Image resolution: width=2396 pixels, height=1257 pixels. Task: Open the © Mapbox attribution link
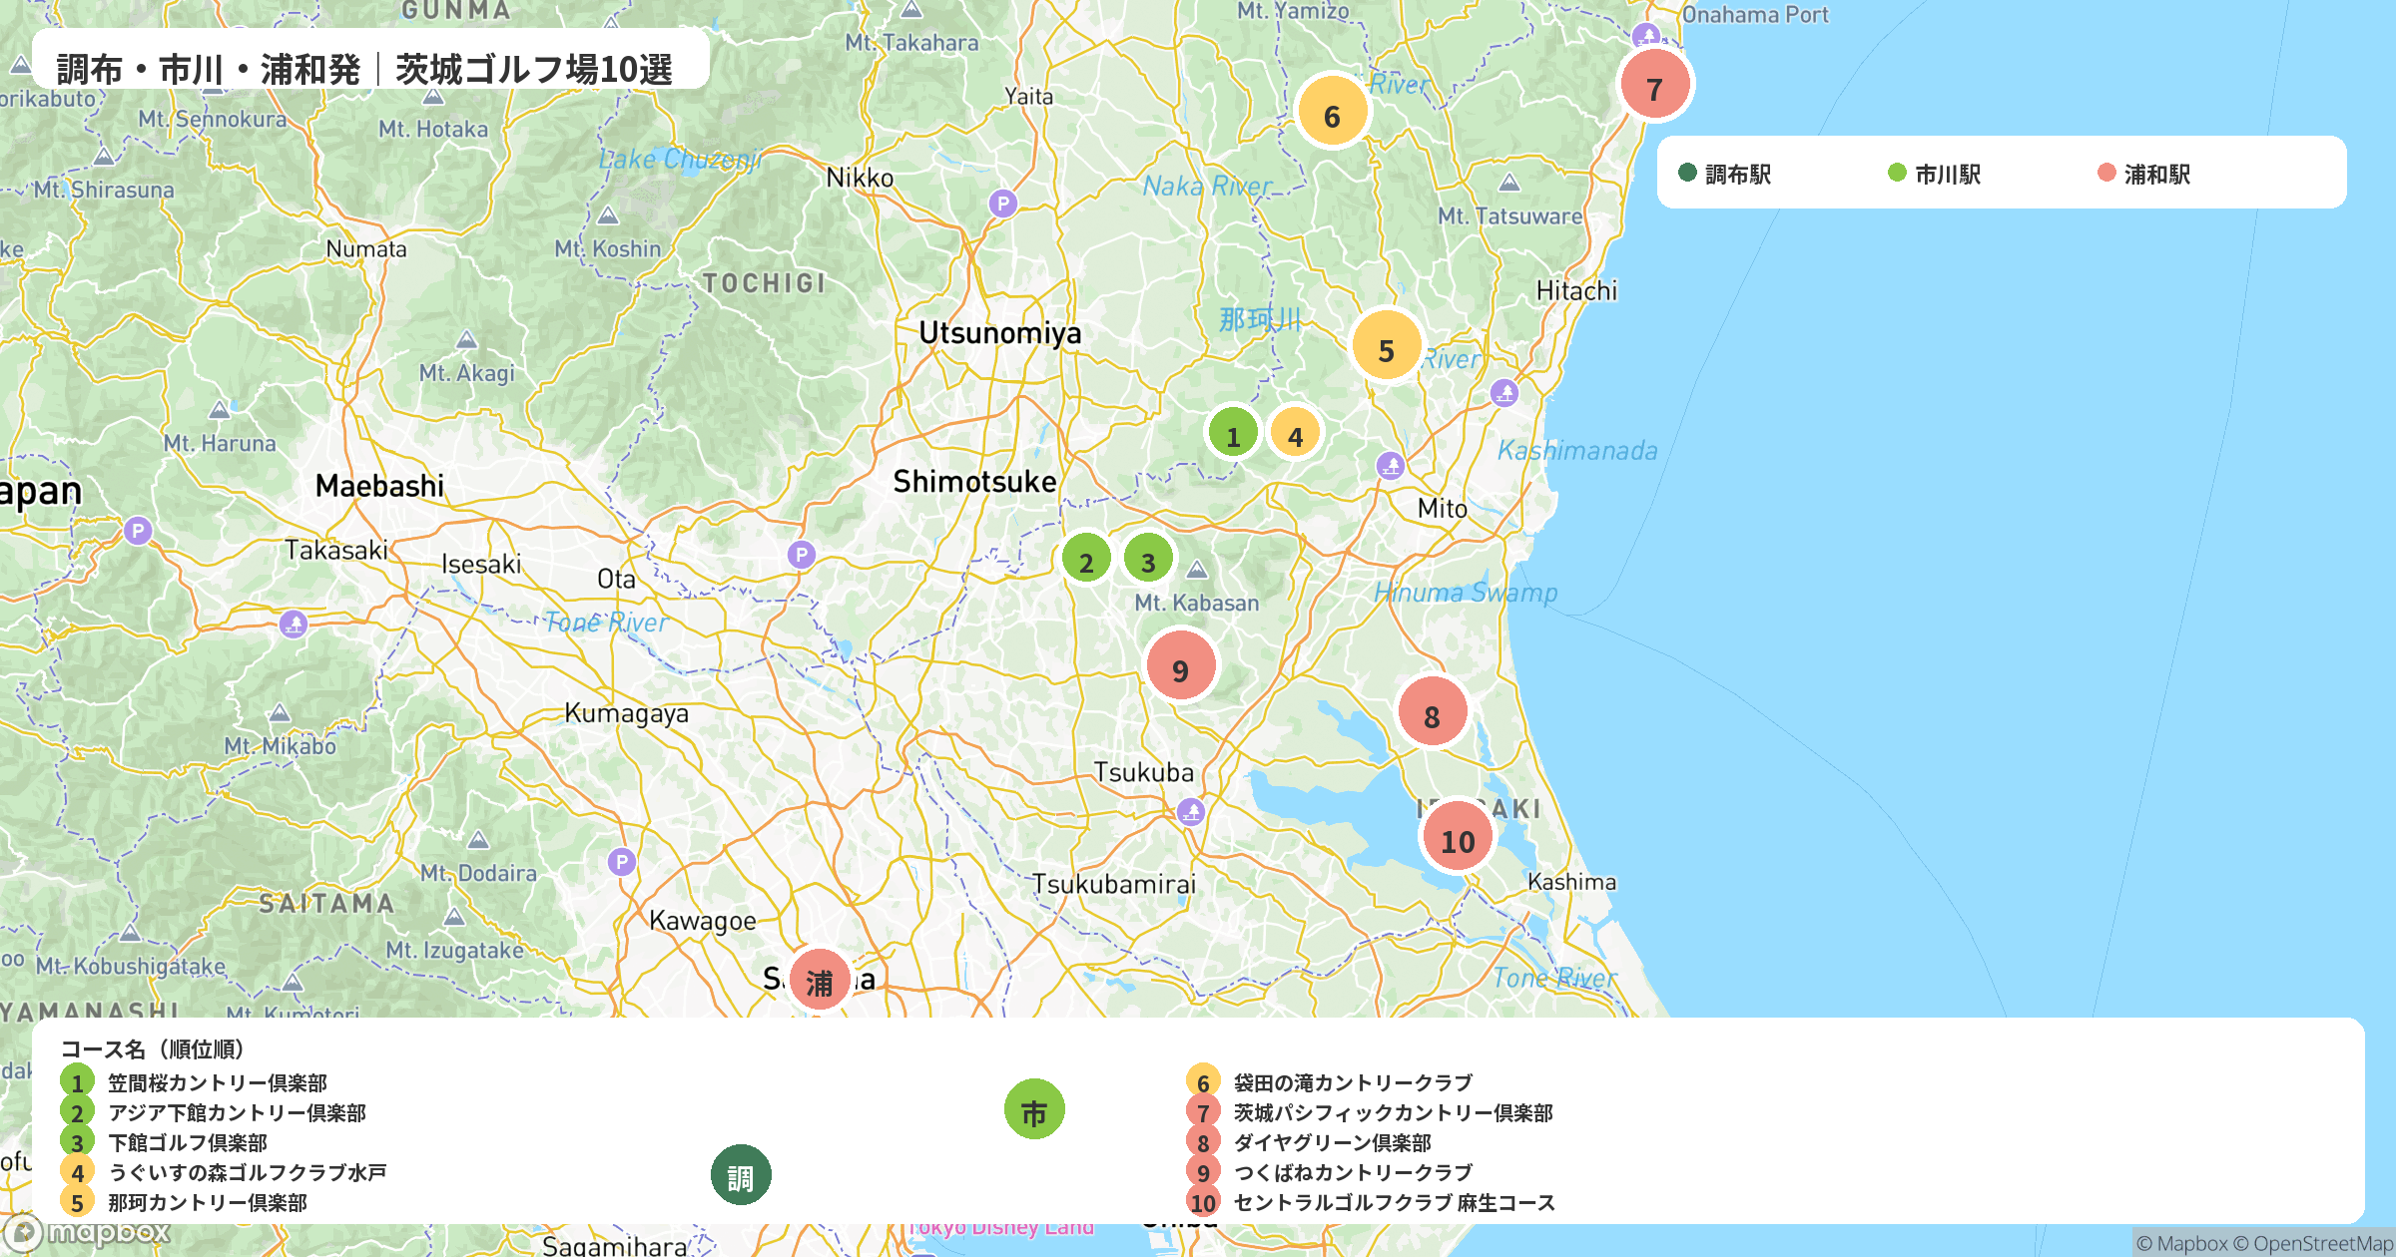coord(2182,1243)
